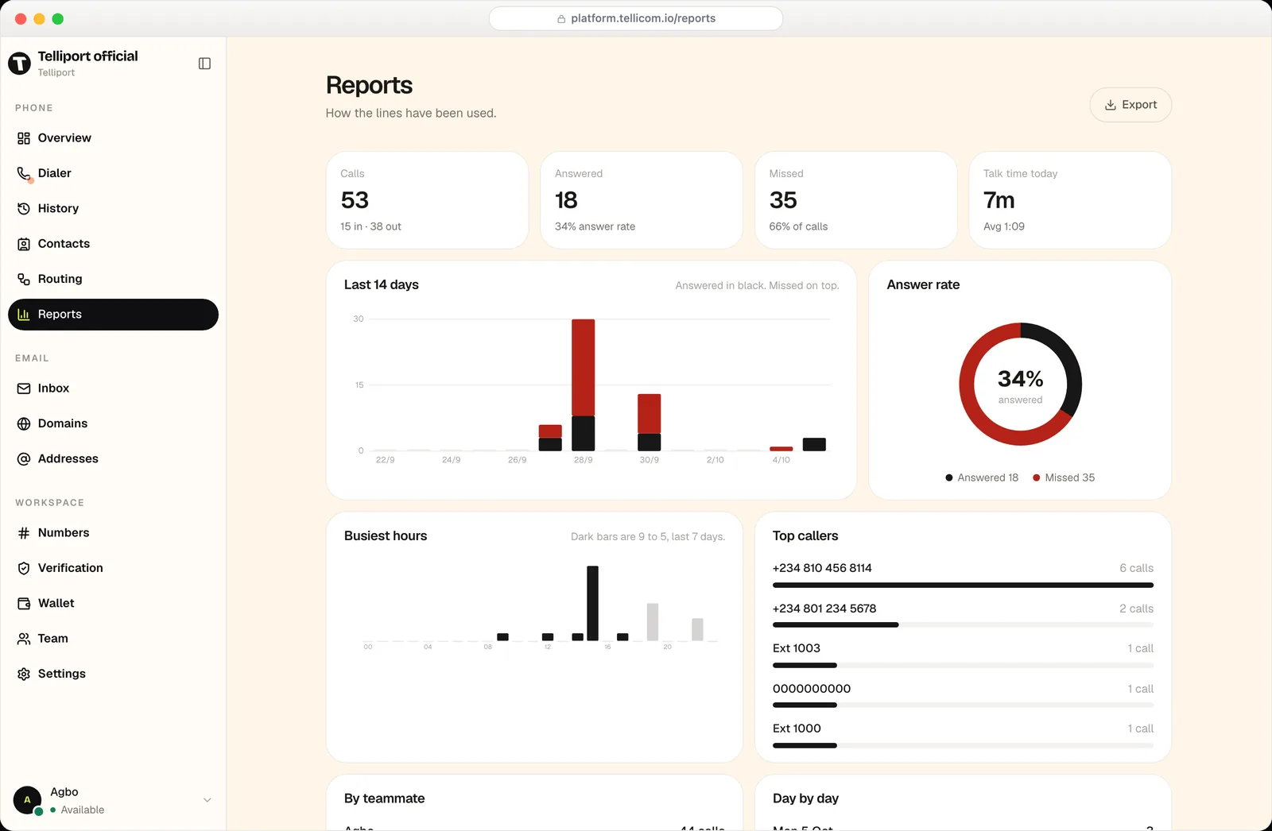Screen dimensions: 1272x831
Task: Click the History clock icon
Action: click(x=24, y=208)
